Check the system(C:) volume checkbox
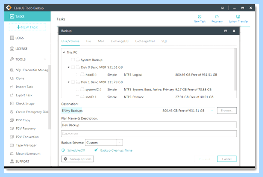263x177 pixels. (78, 90)
